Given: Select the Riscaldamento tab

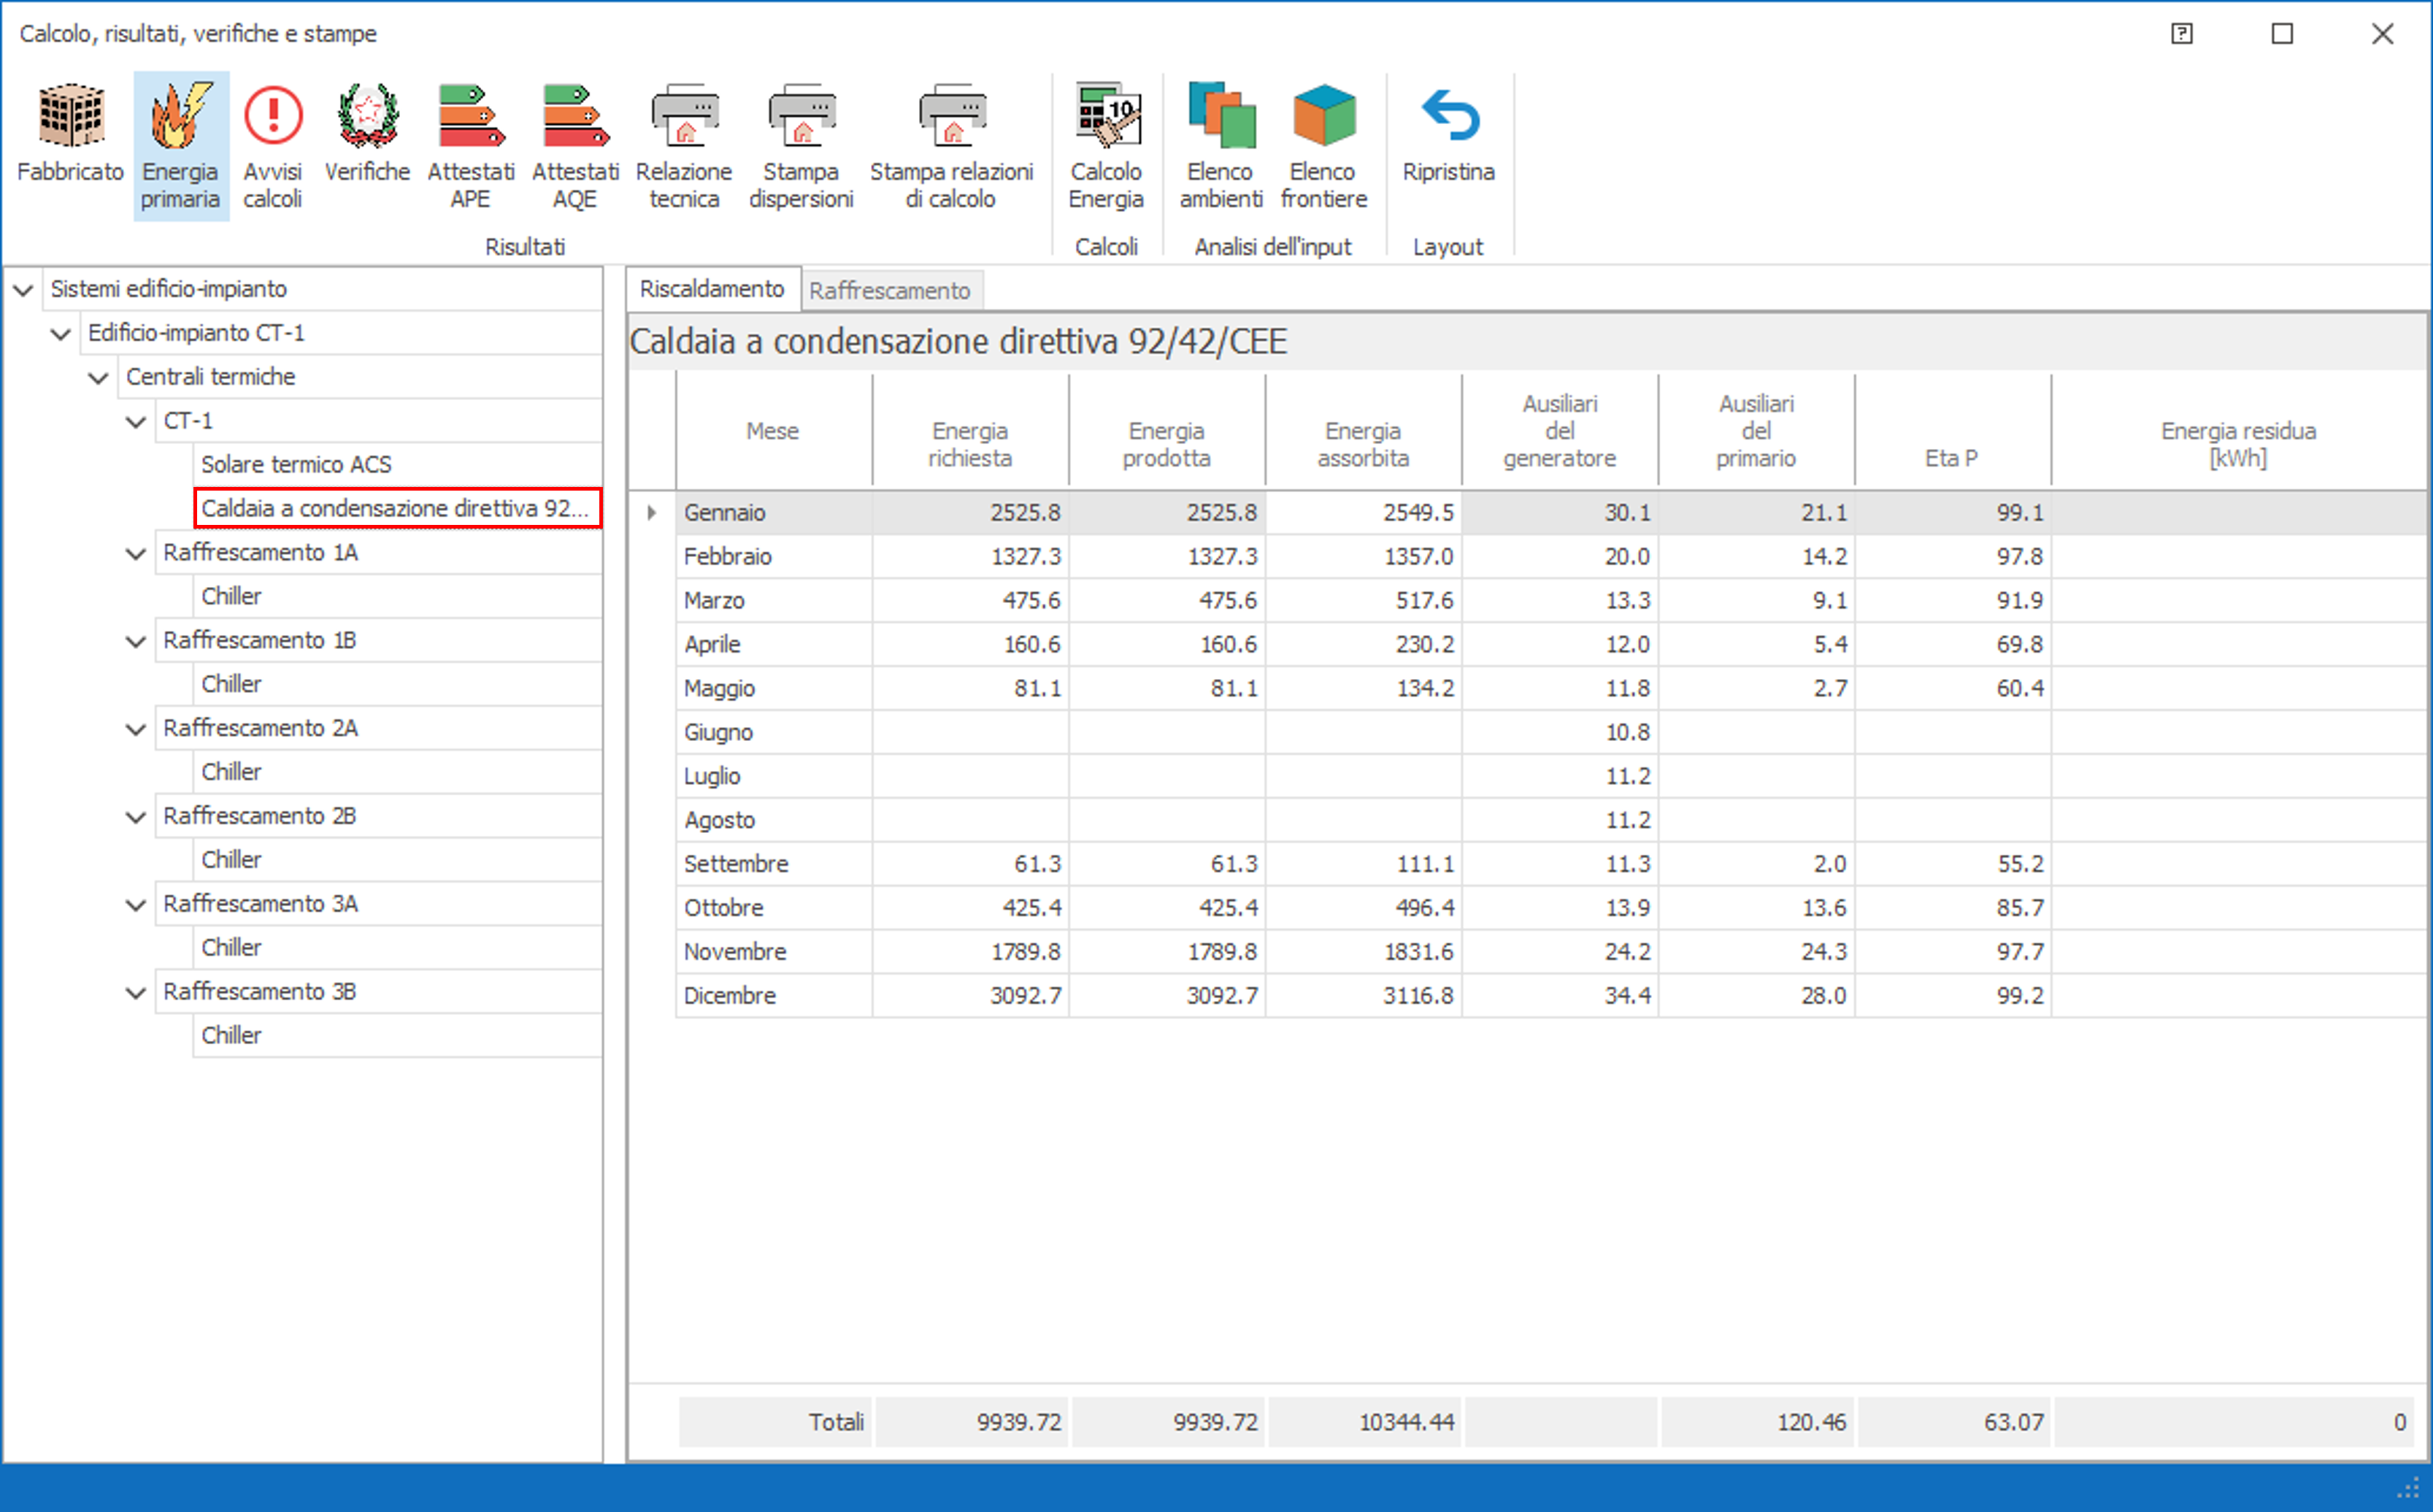Looking at the screenshot, I should (712, 289).
